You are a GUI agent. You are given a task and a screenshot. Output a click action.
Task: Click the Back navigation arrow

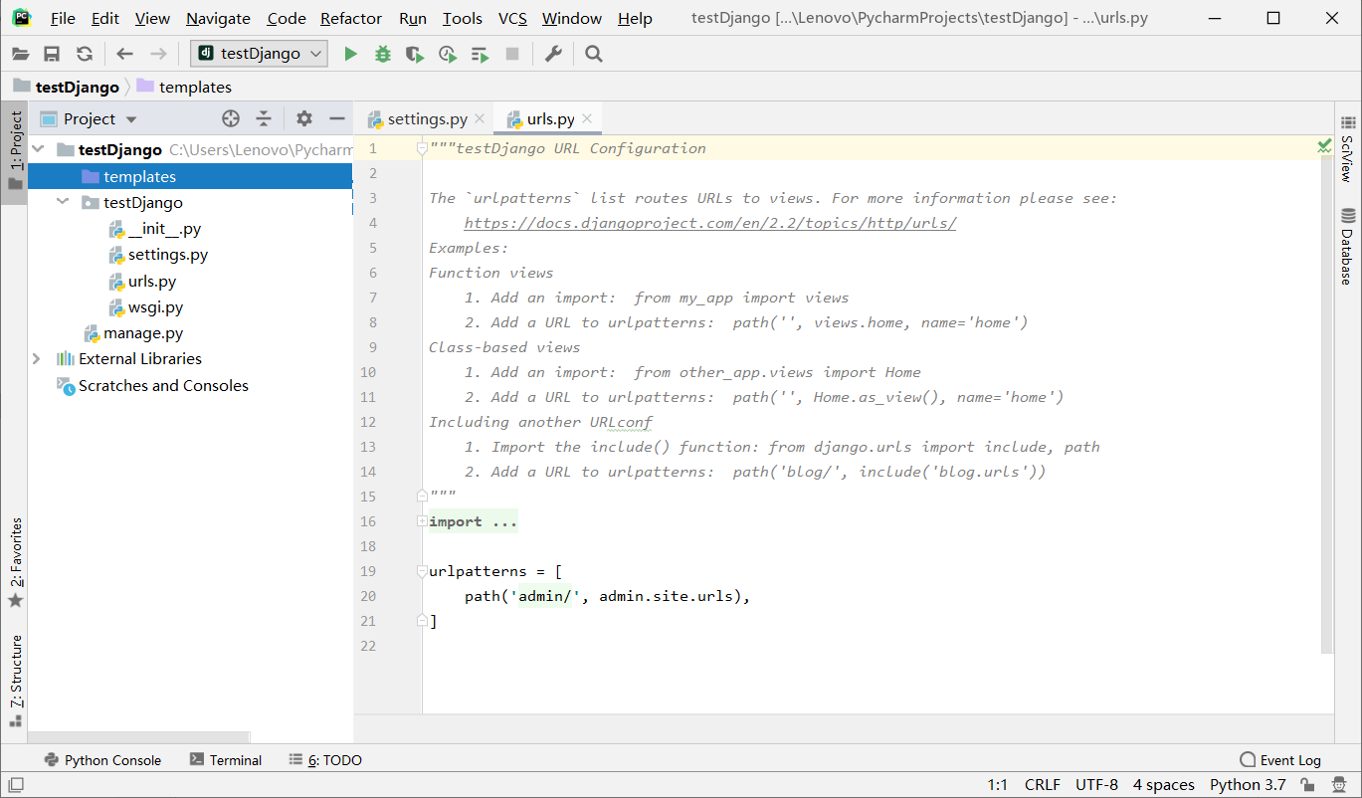[124, 54]
